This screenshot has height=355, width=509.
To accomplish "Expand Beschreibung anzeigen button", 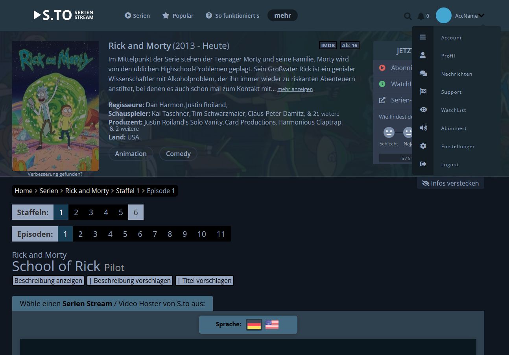I will [48, 281].
